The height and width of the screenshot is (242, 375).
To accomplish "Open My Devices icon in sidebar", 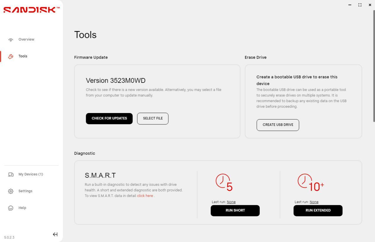I will [x=11, y=174].
